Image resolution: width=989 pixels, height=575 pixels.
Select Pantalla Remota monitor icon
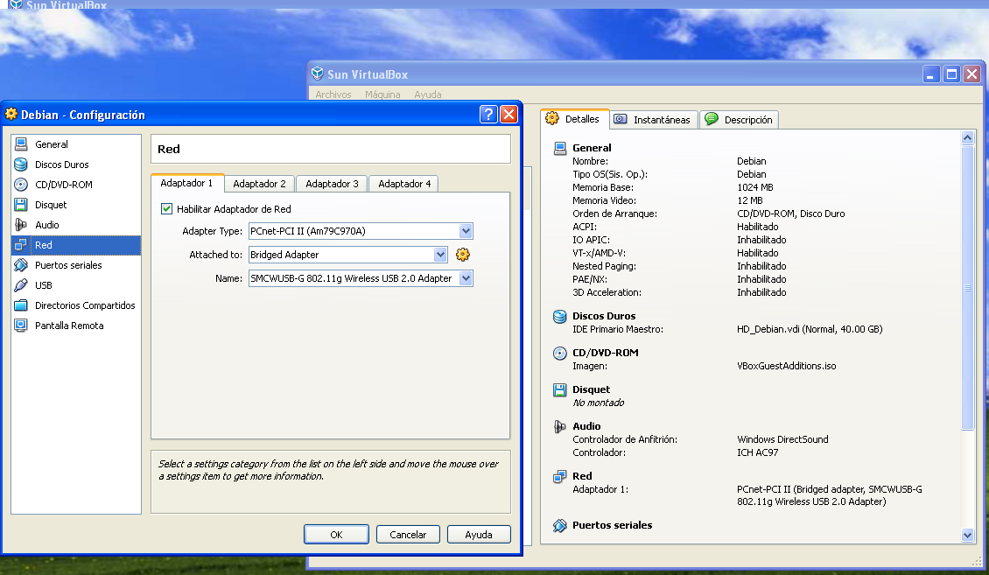(21, 326)
